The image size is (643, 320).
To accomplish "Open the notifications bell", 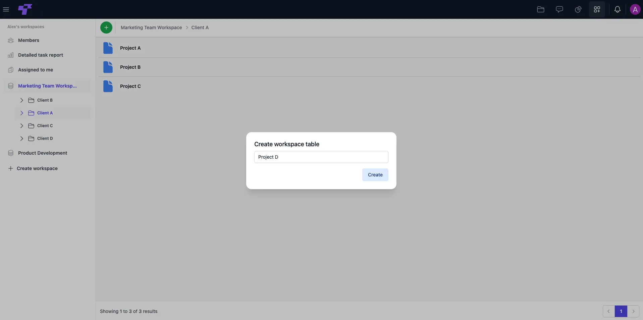I will coord(617,9).
